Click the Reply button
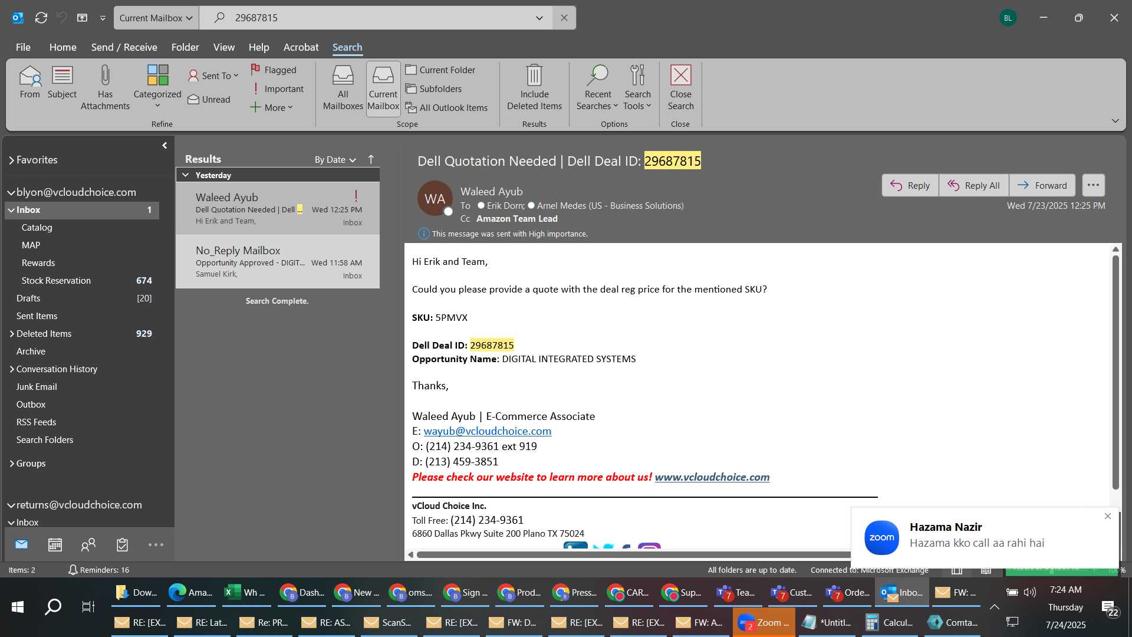Viewport: 1132px width, 637px height. click(x=910, y=185)
